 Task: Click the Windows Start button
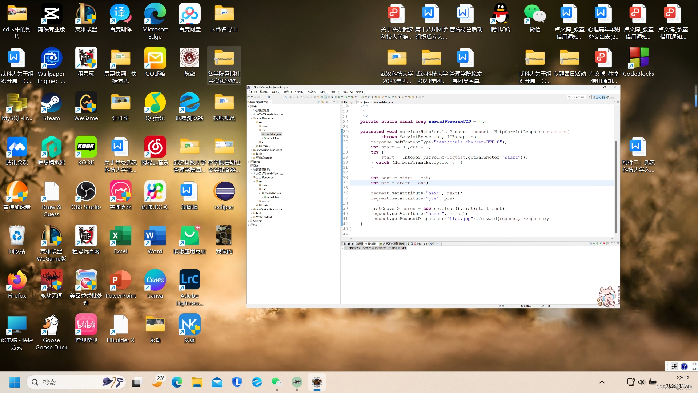tap(15, 382)
